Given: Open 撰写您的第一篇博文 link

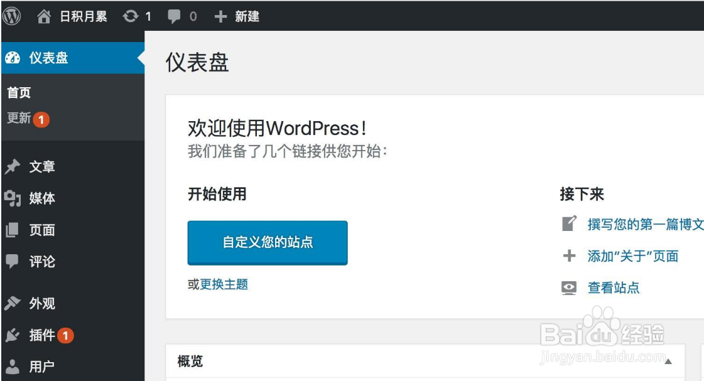Looking at the screenshot, I should tap(646, 224).
